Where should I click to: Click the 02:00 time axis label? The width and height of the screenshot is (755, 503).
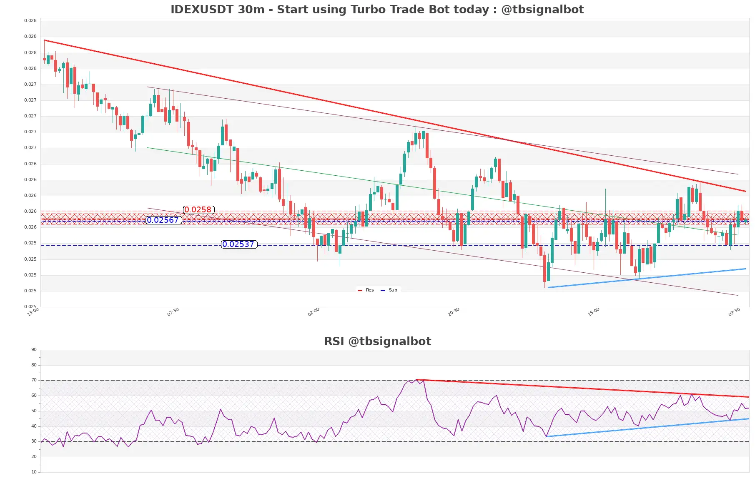[x=314, y=312]
